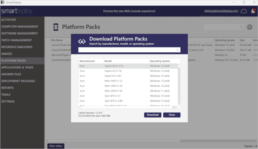
Task: Click dialog list scroll down arrow
Action: coord(179,105)
